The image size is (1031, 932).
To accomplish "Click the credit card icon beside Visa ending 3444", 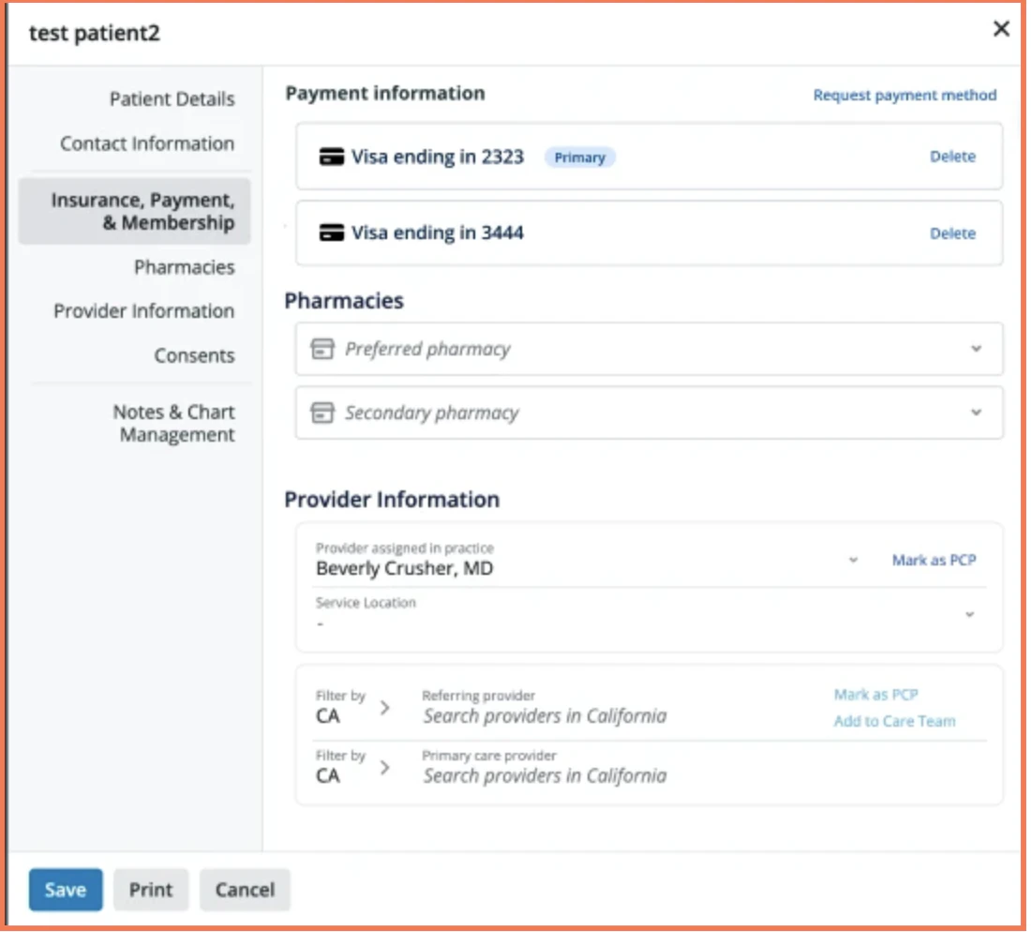I will [330, 233].
